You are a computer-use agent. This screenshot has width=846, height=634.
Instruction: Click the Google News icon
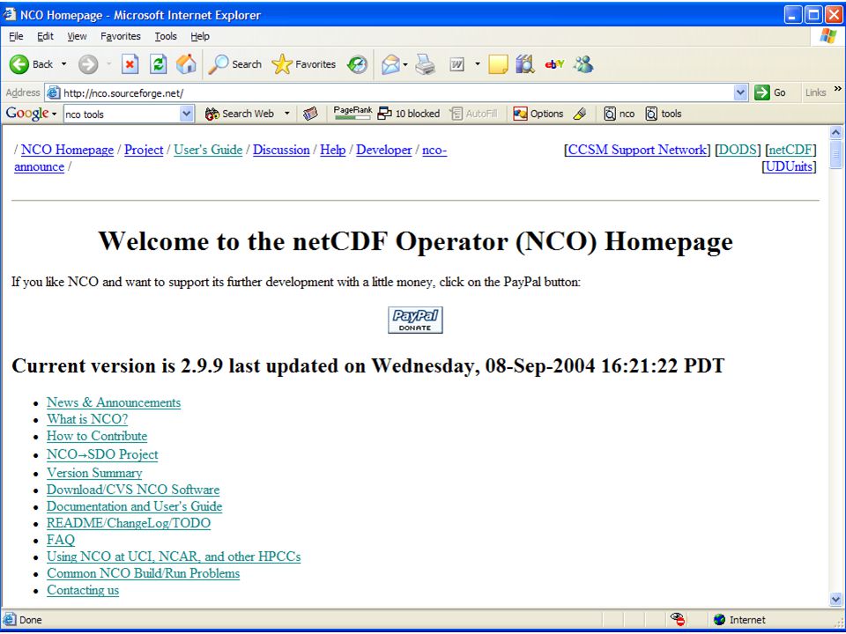pyautogui.click(x=310, y=114)
